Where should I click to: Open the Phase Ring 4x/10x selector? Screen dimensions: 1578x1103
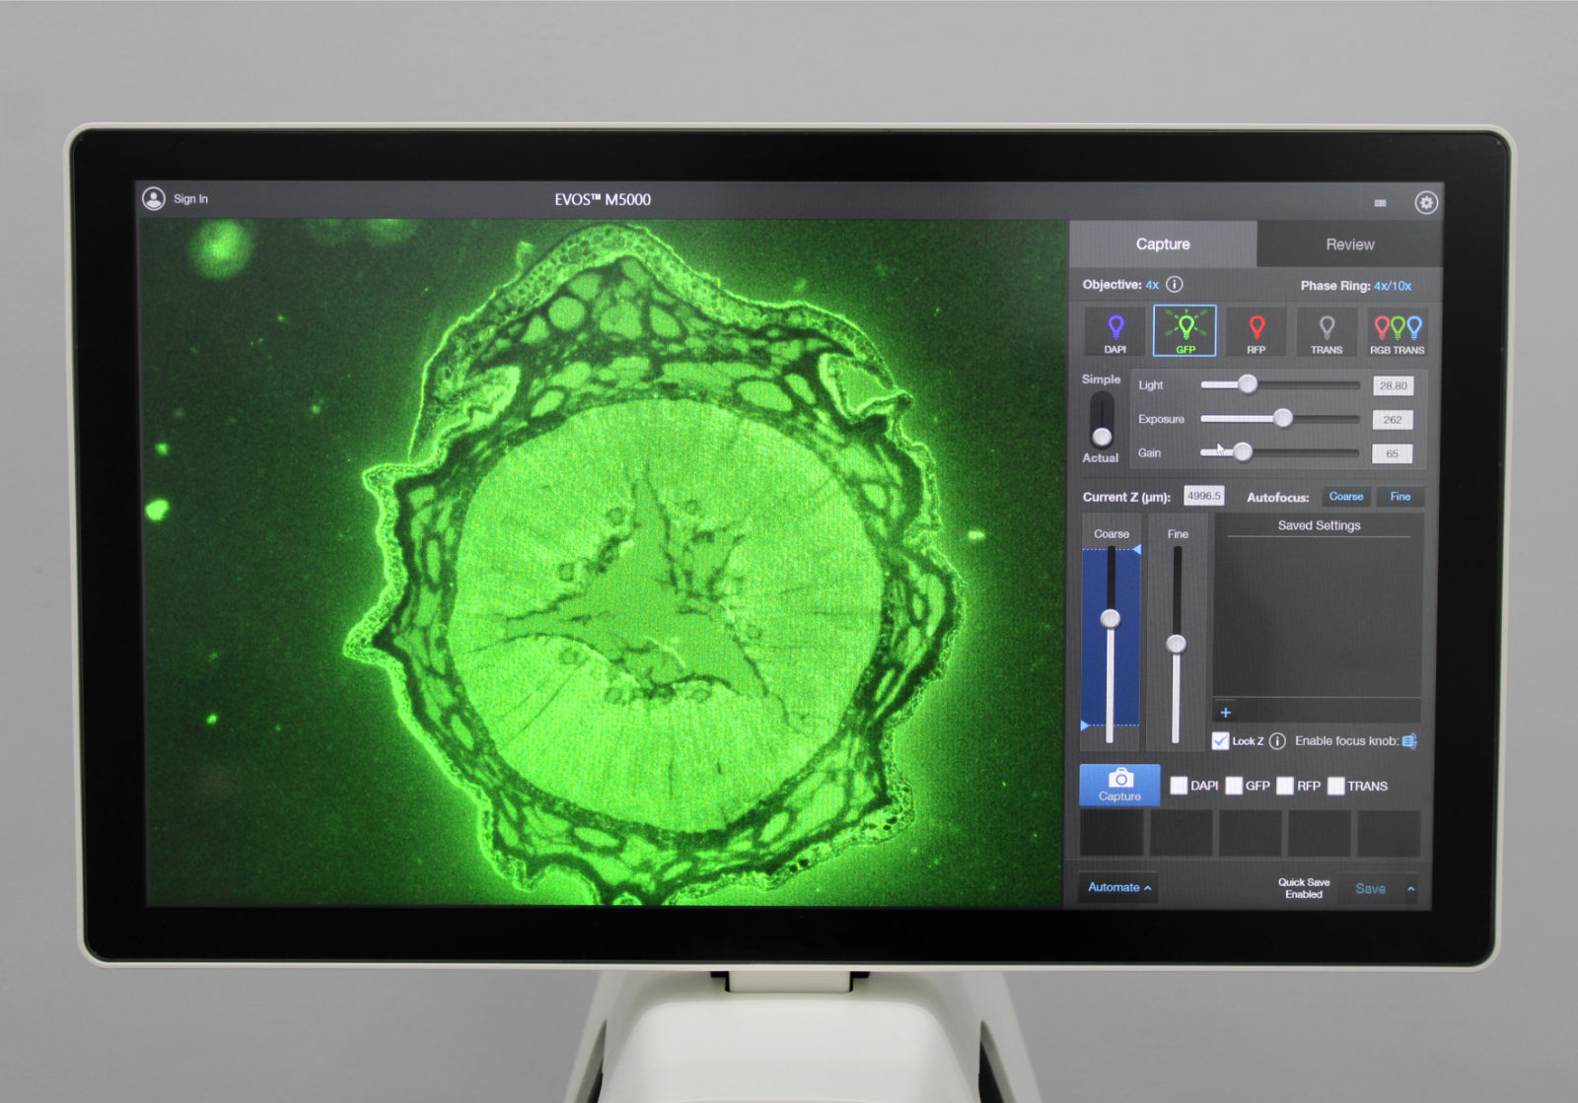coord(1393,286)
